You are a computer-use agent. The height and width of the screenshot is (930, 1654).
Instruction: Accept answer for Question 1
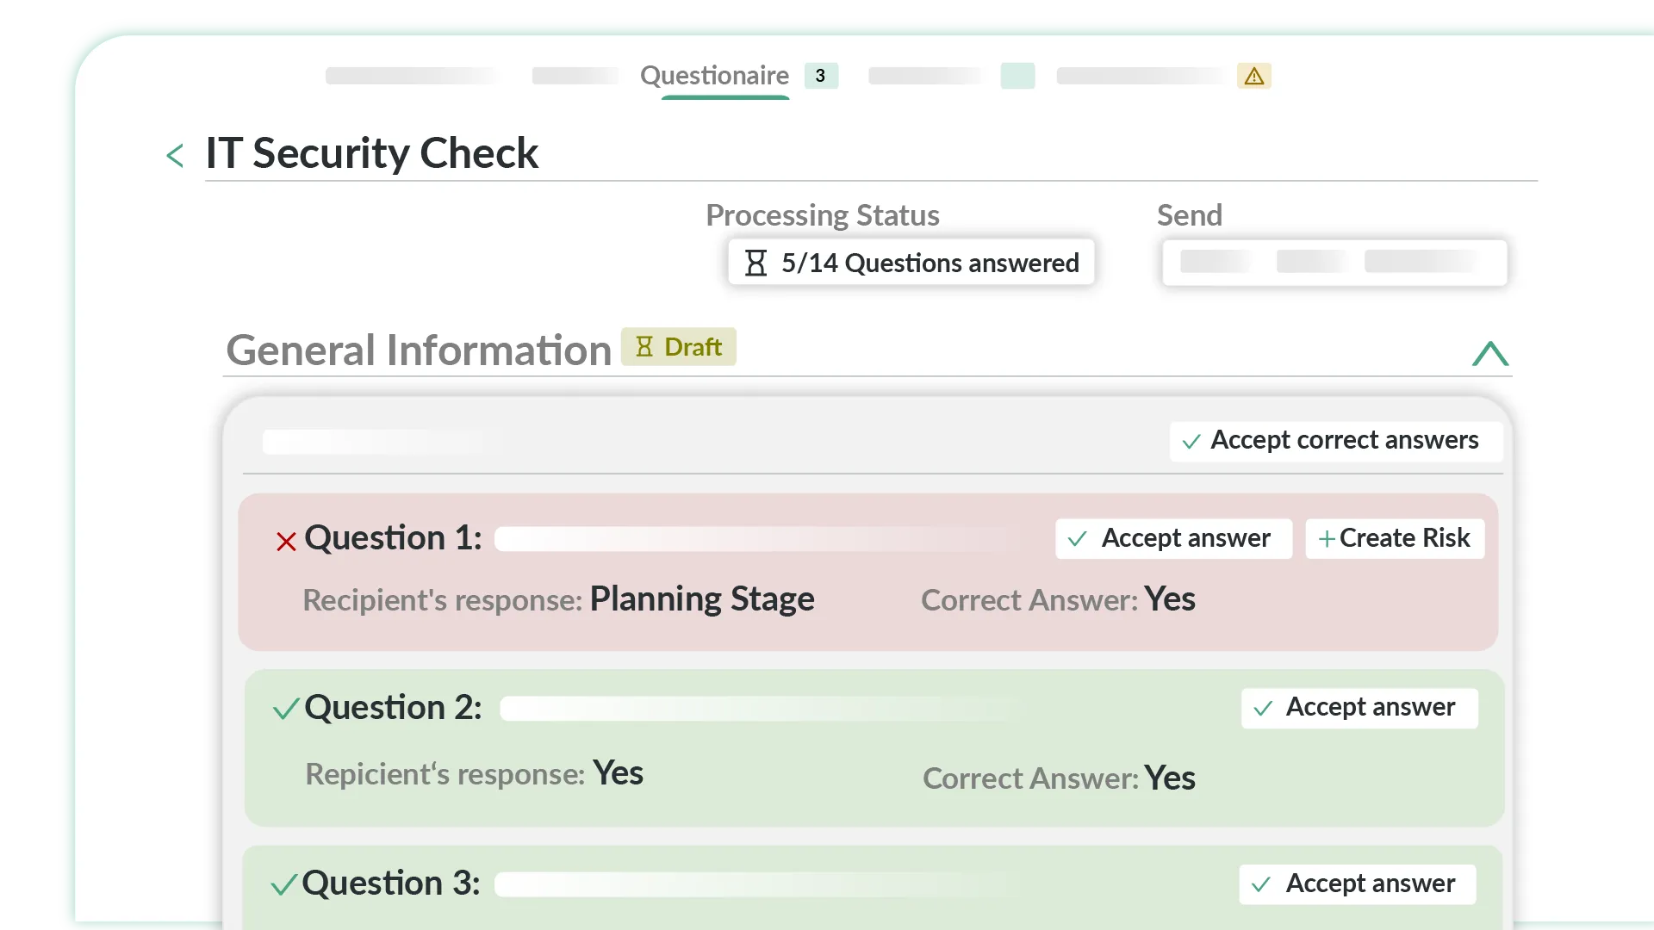(x=1173, y=538)
